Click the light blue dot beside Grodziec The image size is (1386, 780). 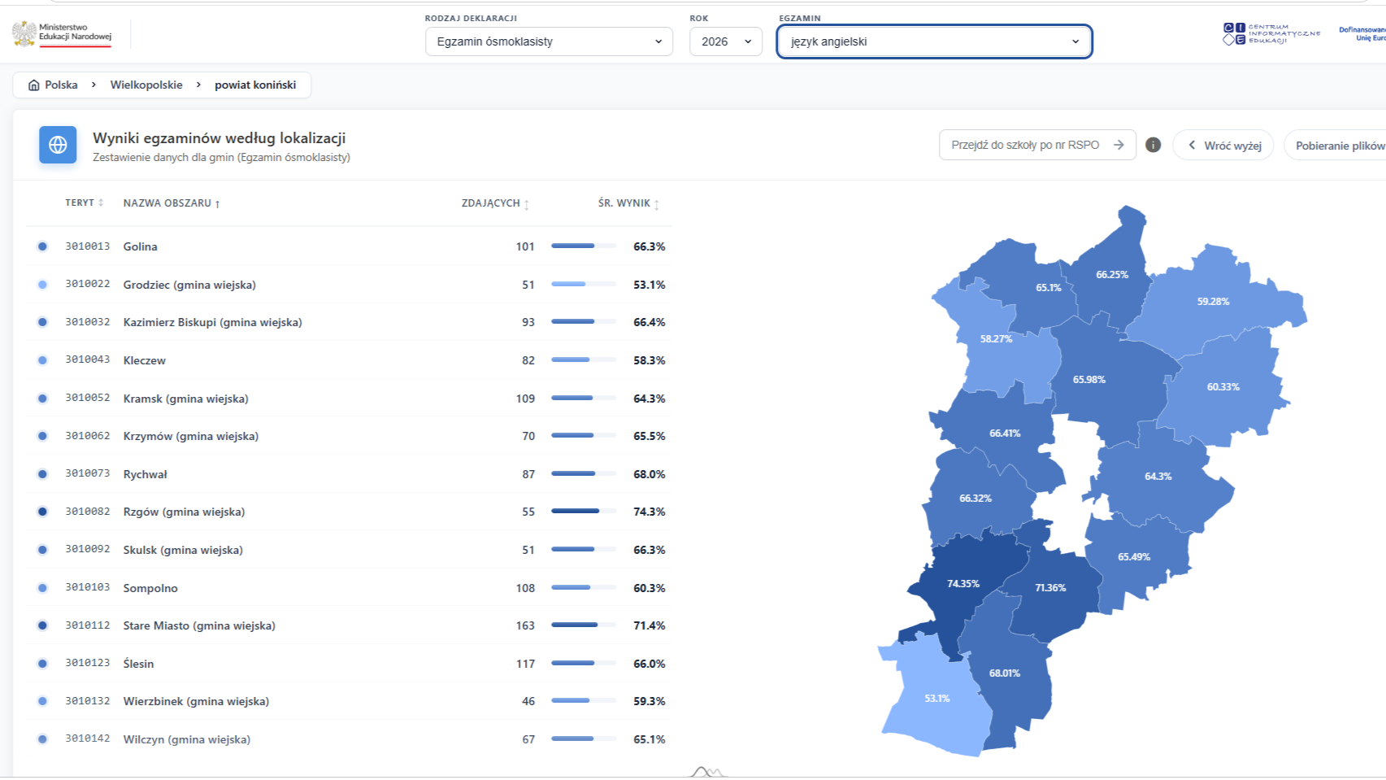tap(42, 285)
